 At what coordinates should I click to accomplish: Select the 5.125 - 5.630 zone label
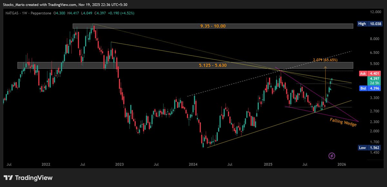point(213,65)
